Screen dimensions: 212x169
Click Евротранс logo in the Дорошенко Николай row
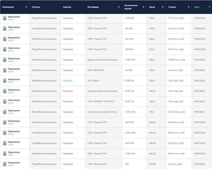(5, 60)
